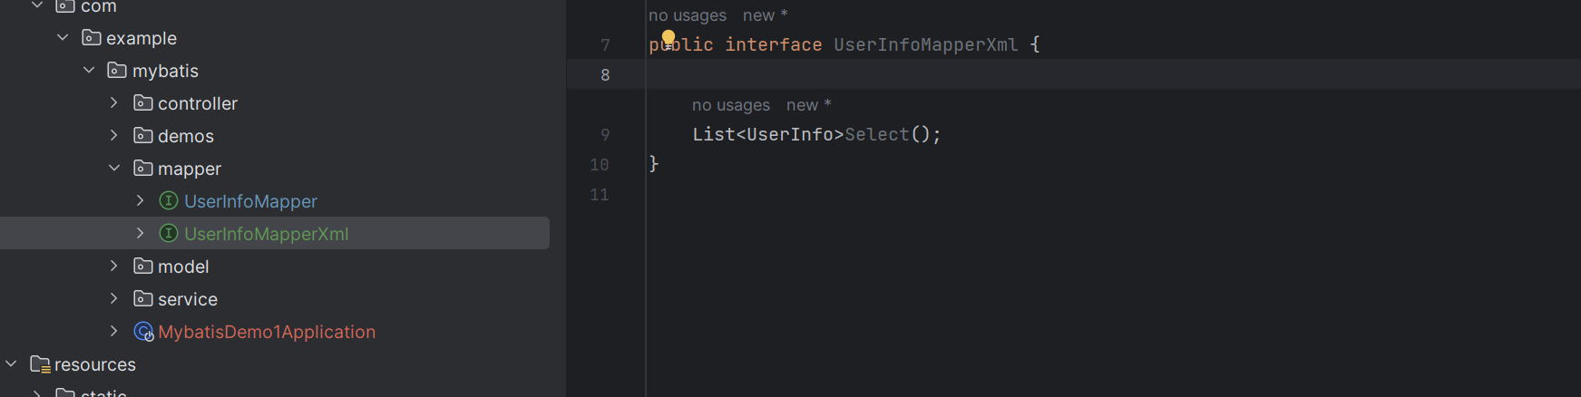The image size is (1581, 397).
Task: Click 'no usages' hint above the interface
Action: (x=688, y=15)
